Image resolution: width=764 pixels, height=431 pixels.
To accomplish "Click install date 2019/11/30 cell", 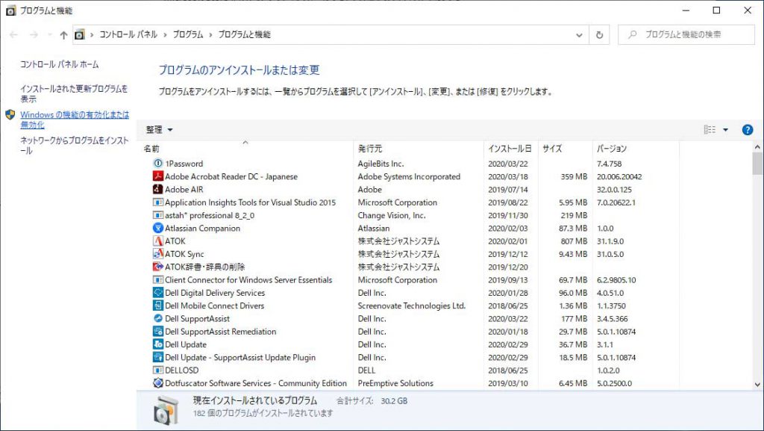I will click(507, 215).
